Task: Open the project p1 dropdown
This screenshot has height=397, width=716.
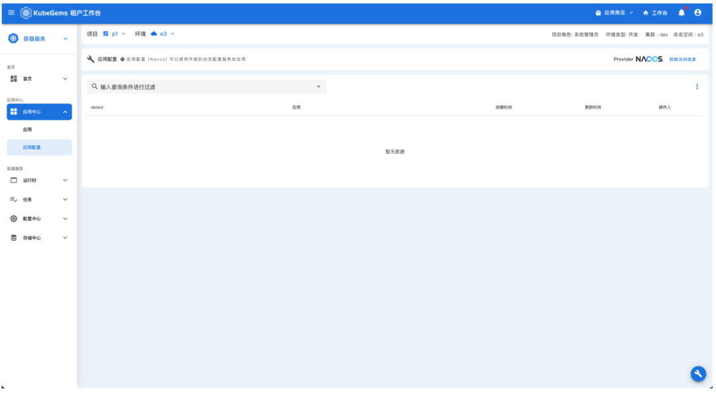Action: [x=123, y=34]
